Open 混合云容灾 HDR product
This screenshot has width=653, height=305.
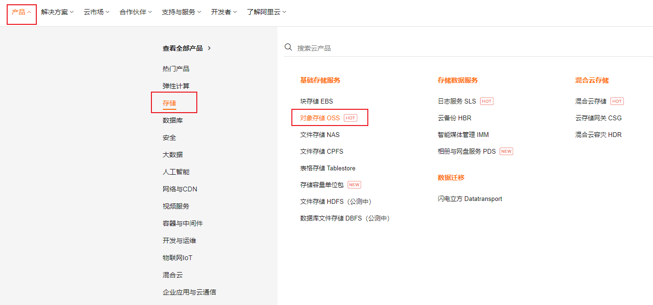[x=598, y=135]
